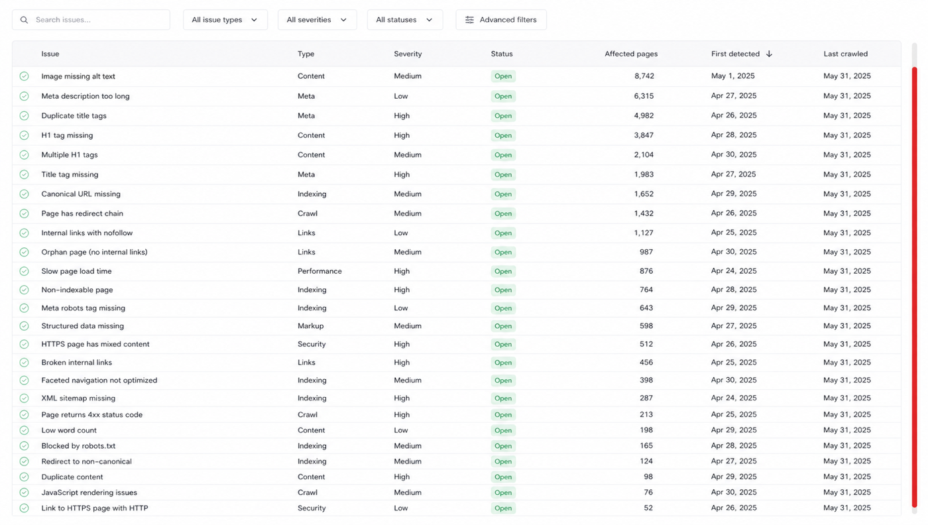Viewport: 928px width, 525px height.
Task: Toggle the Image missing alt text check circle
Action: (25, 76)
